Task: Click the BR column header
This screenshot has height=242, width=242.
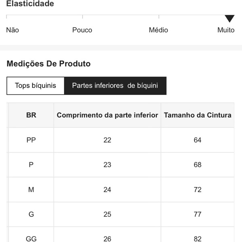Action: click(x=31, y=115)
